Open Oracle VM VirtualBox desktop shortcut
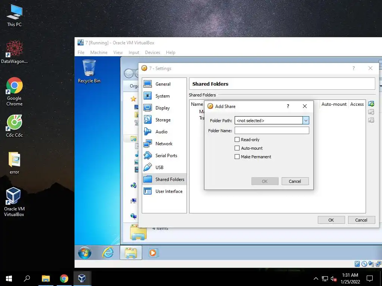The image size is (382, 286). click(x=14, y=202)
